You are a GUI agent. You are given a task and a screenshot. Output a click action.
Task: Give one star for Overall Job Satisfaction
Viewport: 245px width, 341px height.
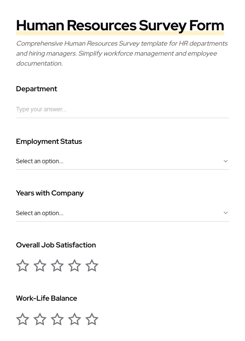point(23,265)
